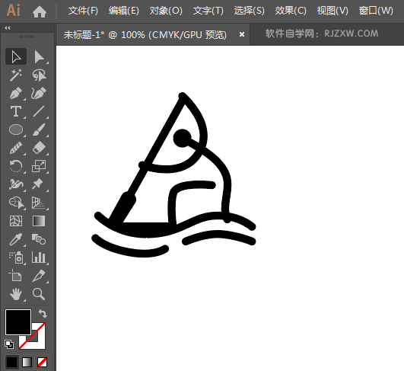
Task: Choose the Hand tool
Action: pos(16,294)
